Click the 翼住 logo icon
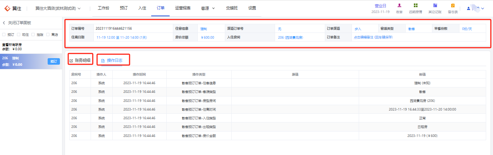The width and height of the screenshot is (493, 155). tap(7, 8)
